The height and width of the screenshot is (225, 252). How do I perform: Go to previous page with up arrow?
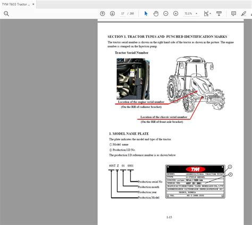[x=103, y=13]
